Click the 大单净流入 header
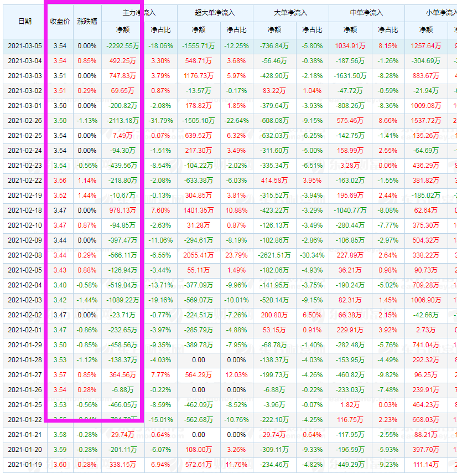457x473 pixels. click(290, 13)
